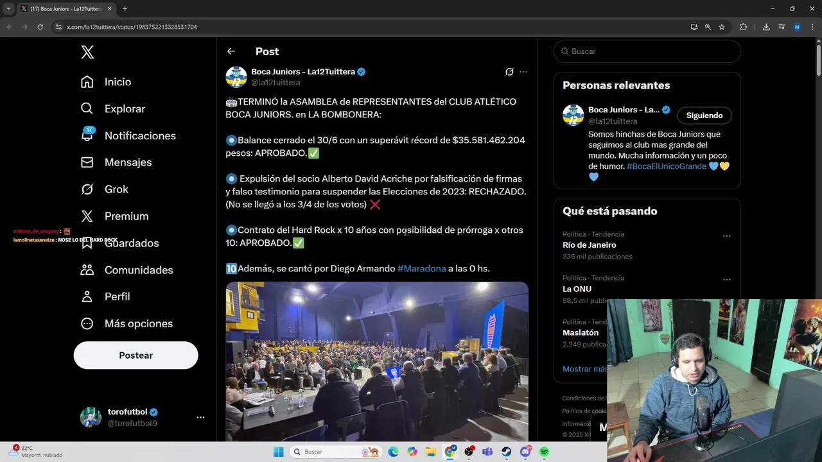Bookmark this page with star icon
The height and width of the screenshot is (462, 822).
(722, 27)
